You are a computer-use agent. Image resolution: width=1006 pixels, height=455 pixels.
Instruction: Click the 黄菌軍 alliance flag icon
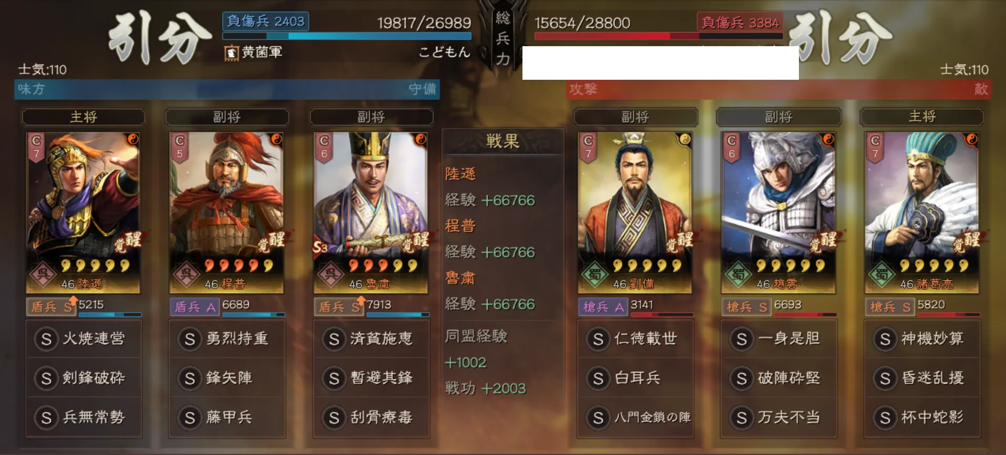231,52
